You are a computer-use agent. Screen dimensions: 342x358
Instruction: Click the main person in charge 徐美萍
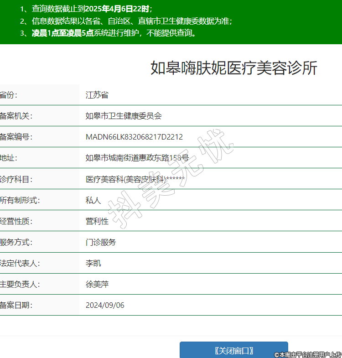pos(97,284)
